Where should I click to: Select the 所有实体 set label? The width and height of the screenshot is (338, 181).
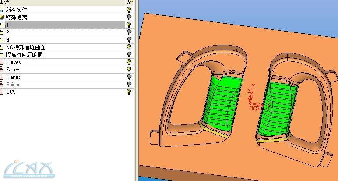pyautogui.click(x=16, y=10)
